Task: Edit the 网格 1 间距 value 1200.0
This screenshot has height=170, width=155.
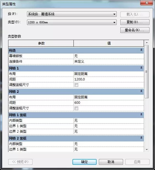Action: coord(109,79)
